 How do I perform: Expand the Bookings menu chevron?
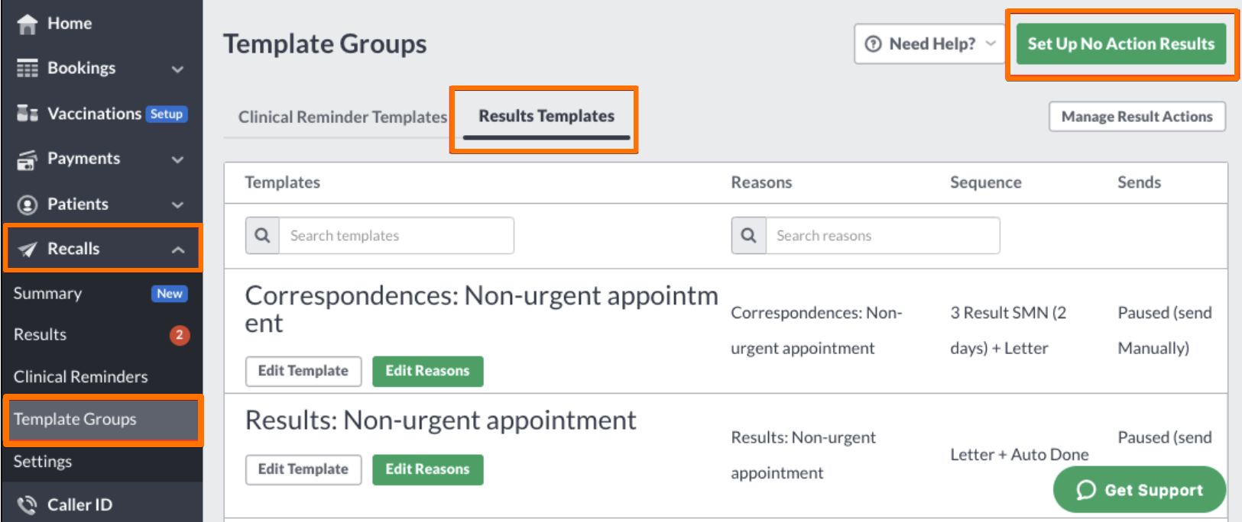(x=178, y=69)
